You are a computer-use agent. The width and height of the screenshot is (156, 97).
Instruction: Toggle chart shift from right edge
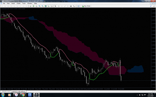pos(52,6)
